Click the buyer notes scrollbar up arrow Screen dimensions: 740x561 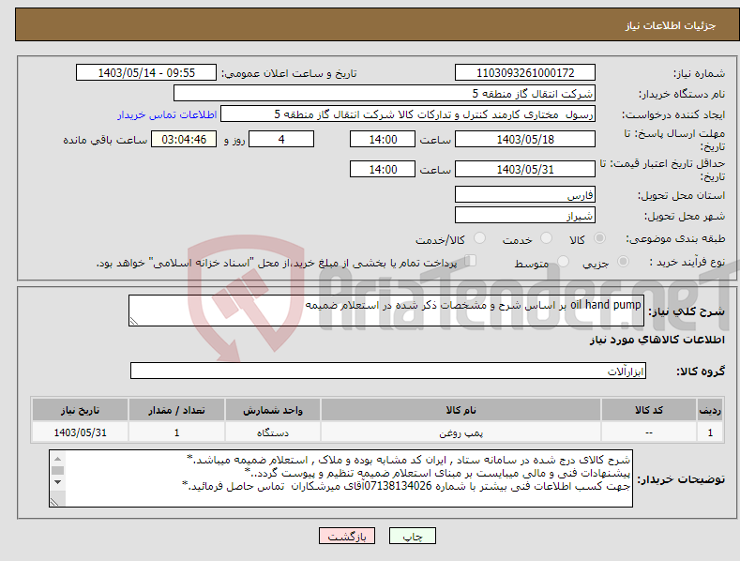coord(57,459)
